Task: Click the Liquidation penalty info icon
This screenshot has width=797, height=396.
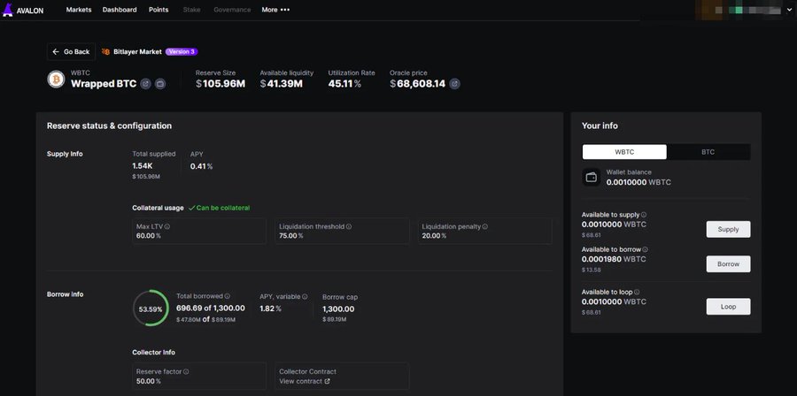Action: click(485, 226)
